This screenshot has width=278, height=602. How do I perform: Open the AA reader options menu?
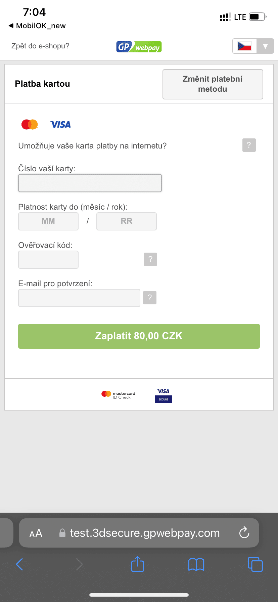[36, 533]
